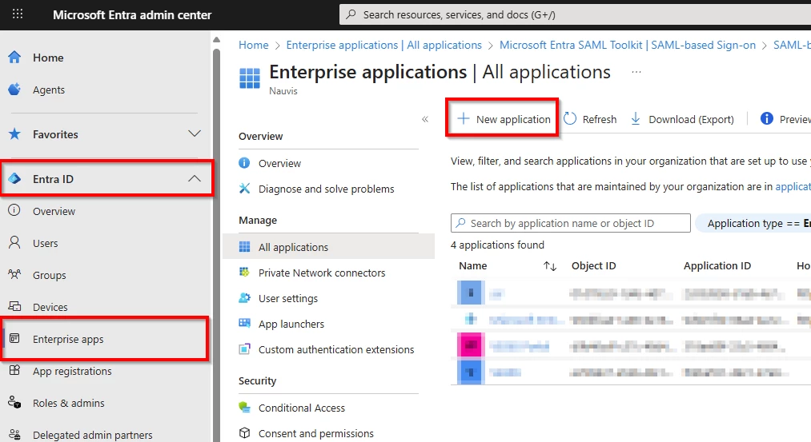Click the Roles & admins icon

click(14, 402)
